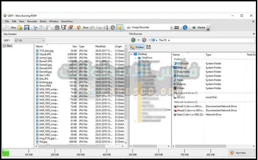Toggle the Folders pane button
Viewport: 258px width, 160px height.
click(137, 47)
